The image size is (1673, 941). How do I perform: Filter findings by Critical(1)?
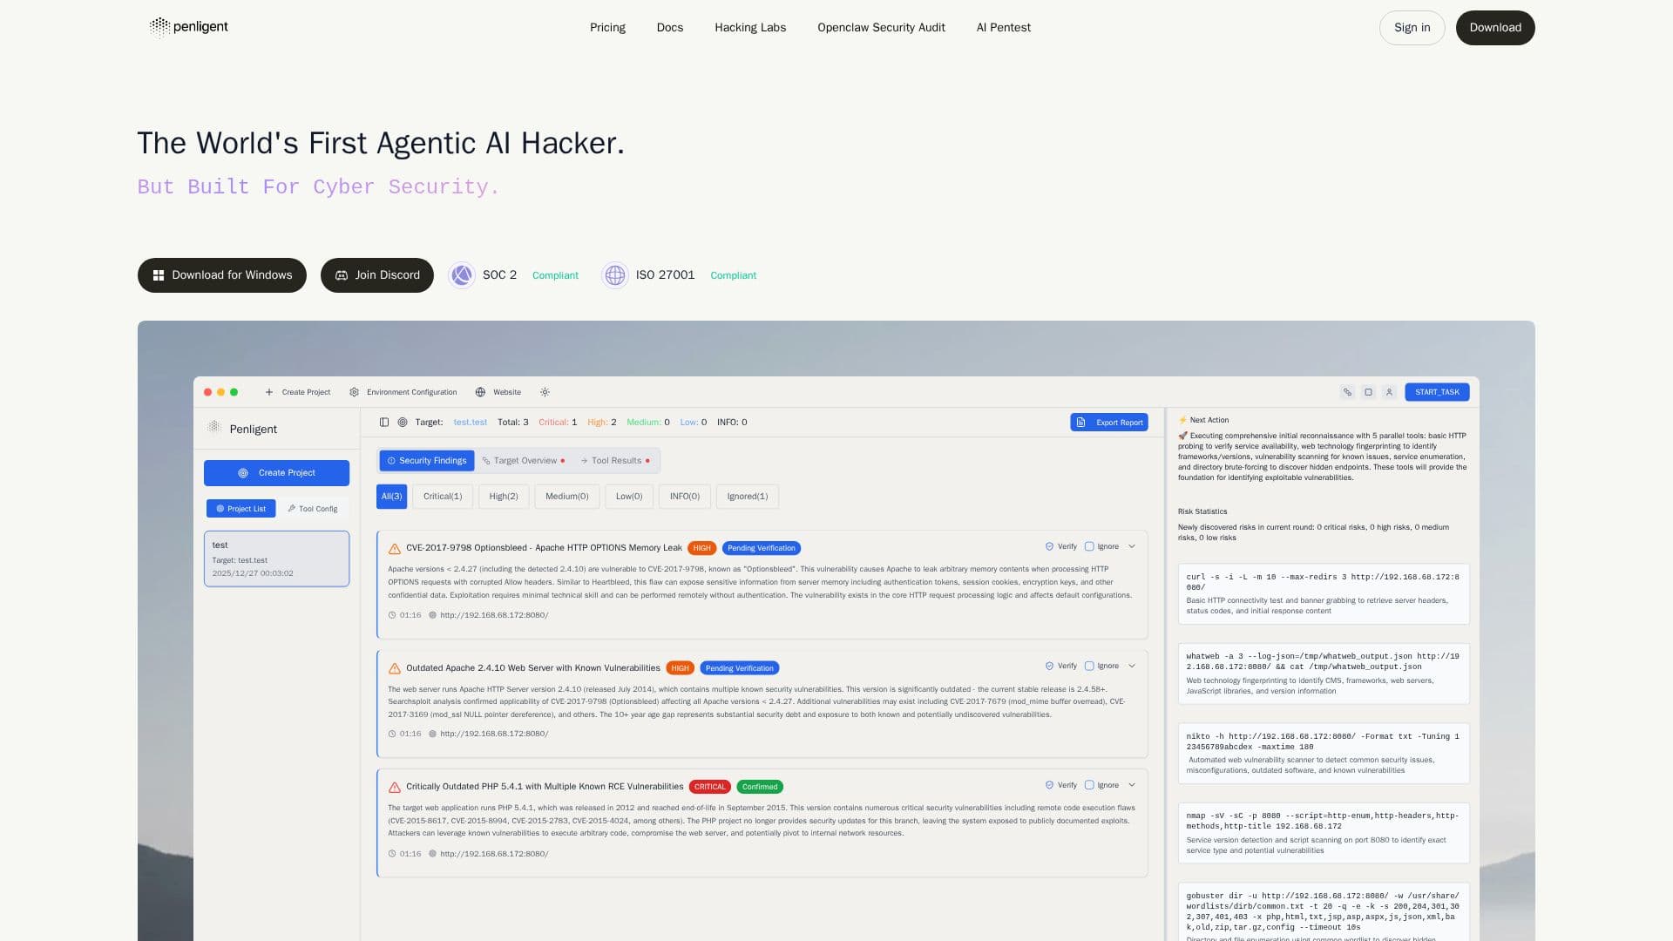coord(443,497)
